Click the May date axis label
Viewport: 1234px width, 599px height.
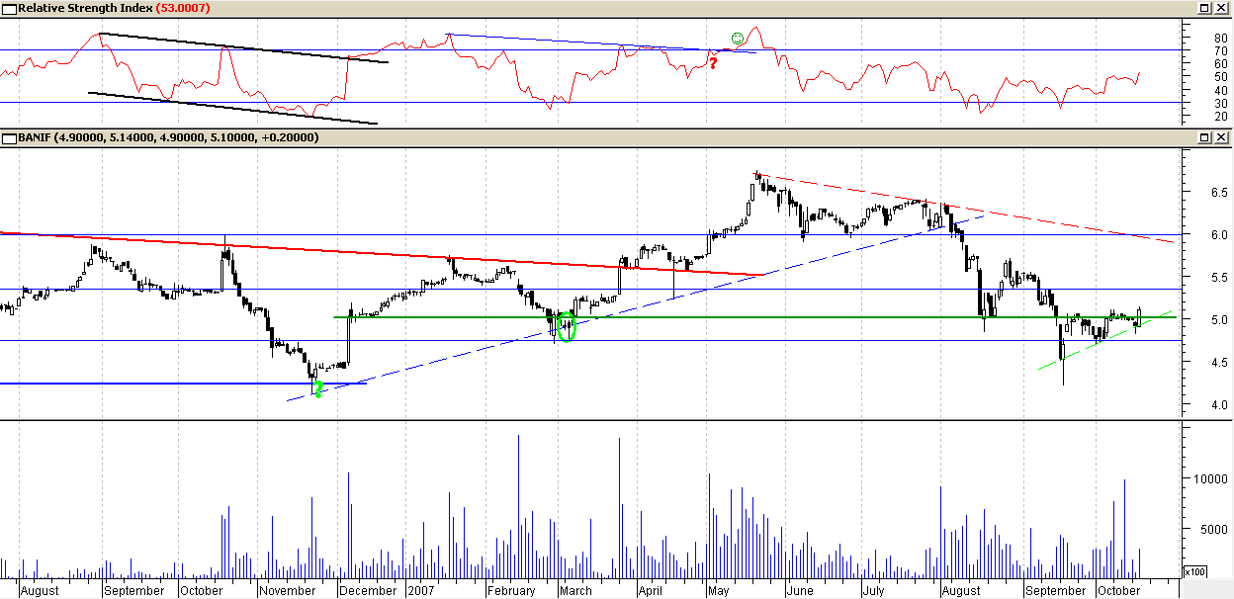pyautogui.click(x=717, y=590)
